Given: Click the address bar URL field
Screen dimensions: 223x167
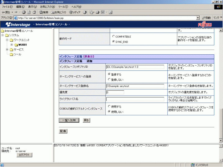Looking at the screenshot, I should pos(107,18).
